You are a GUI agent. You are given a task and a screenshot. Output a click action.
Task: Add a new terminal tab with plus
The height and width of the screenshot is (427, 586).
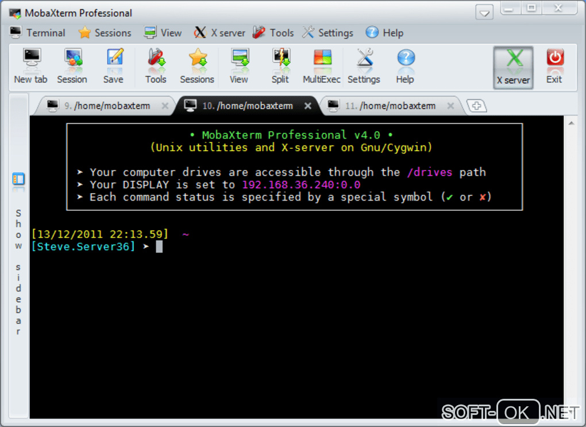pos(476,106)
